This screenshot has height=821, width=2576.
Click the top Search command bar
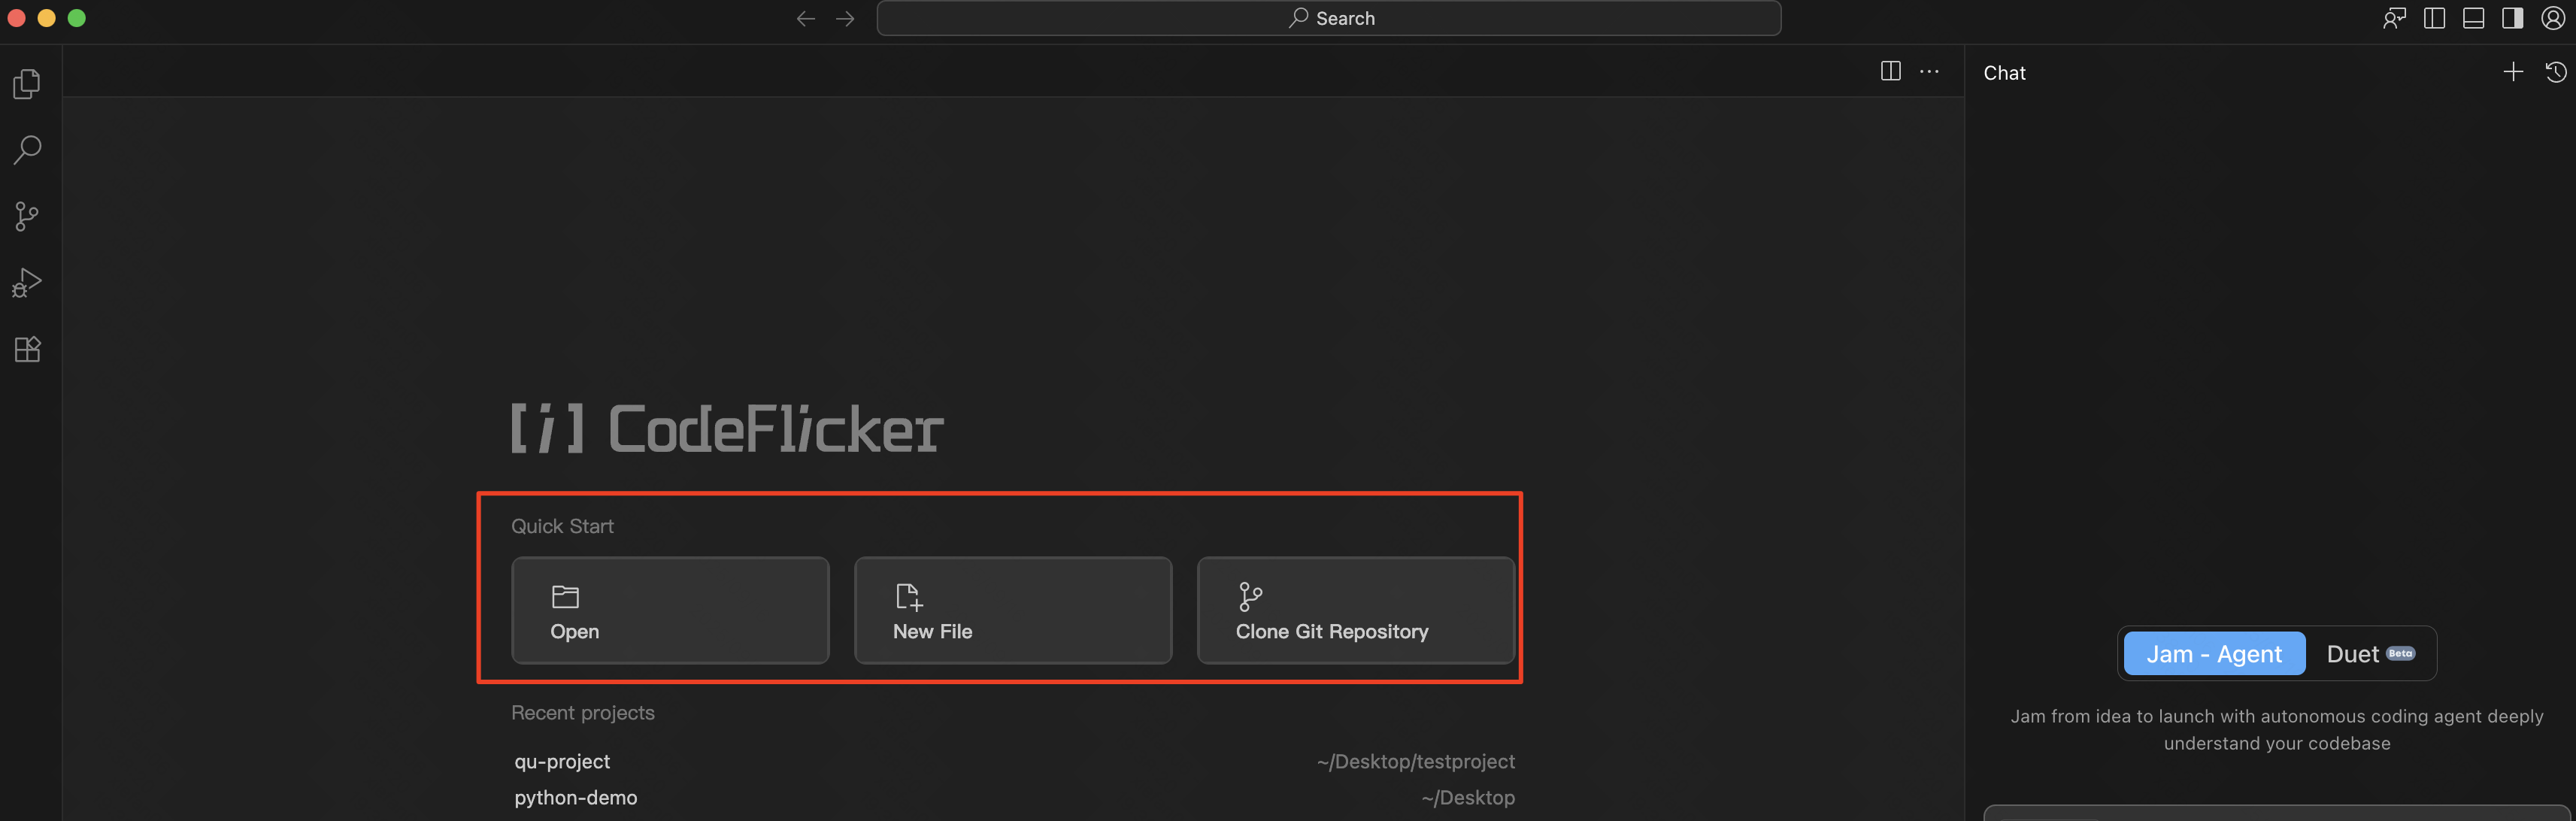(1328, 18)
